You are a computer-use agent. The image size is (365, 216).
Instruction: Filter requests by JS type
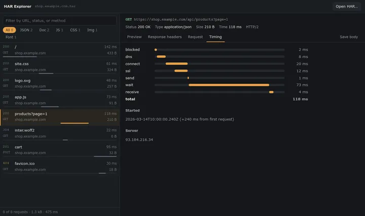(x=59, y=30)
